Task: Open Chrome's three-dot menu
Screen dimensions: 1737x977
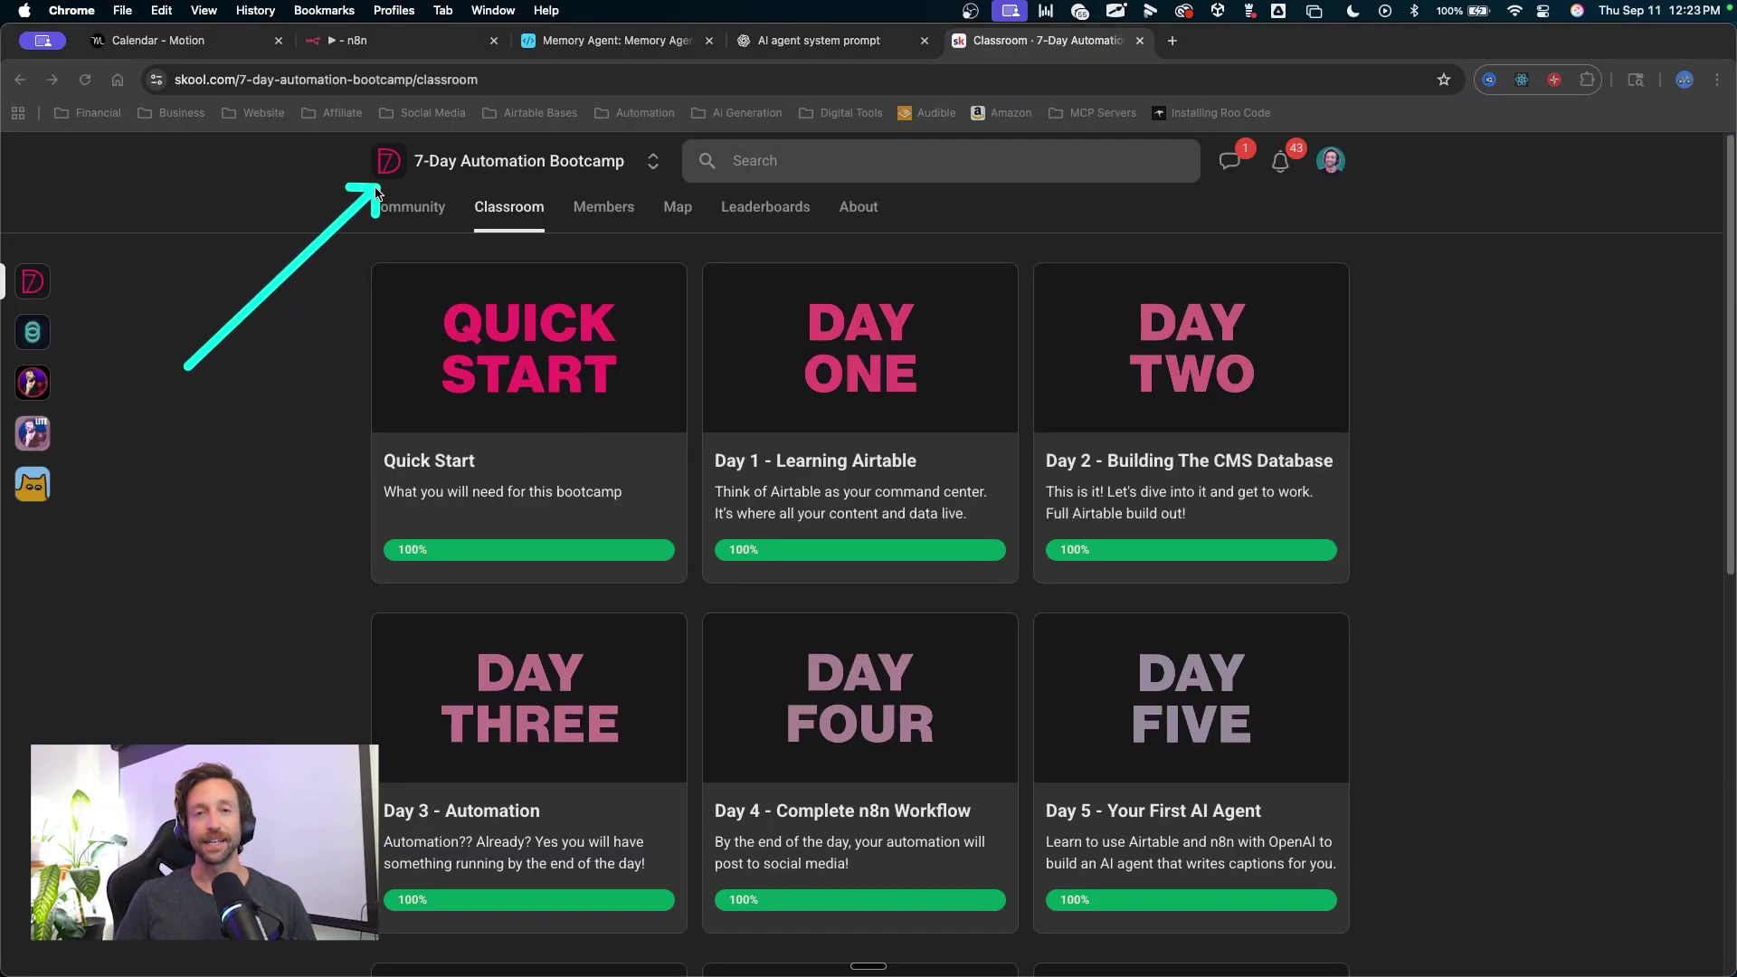Action: (x=1716, y=80)
